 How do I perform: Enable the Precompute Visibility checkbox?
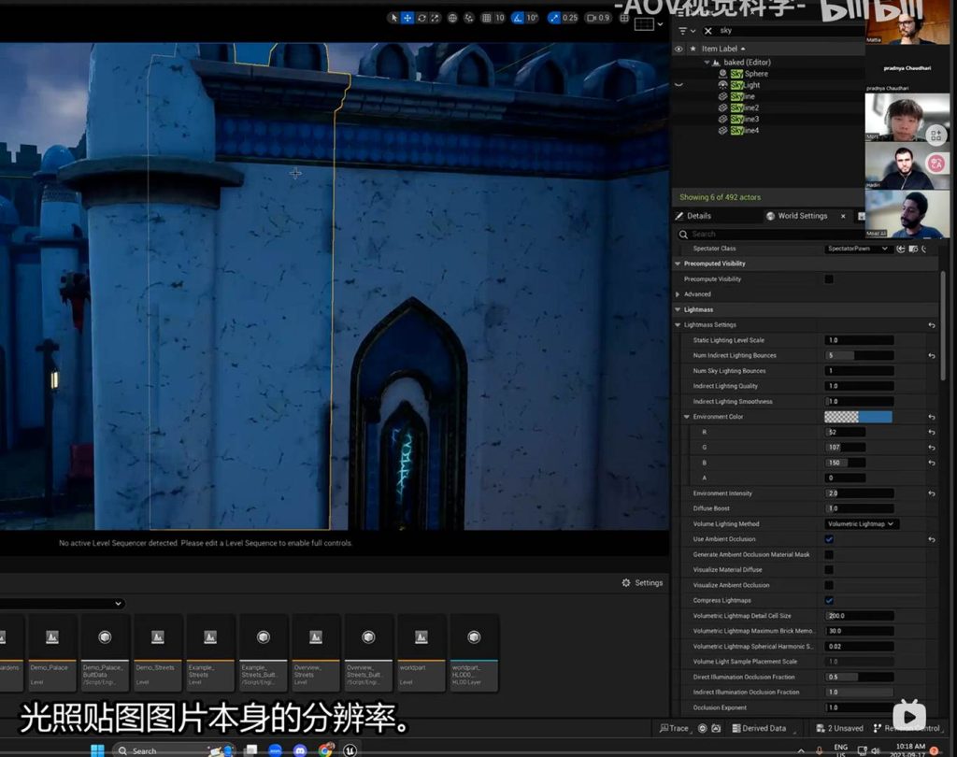(x=828, y=279)
